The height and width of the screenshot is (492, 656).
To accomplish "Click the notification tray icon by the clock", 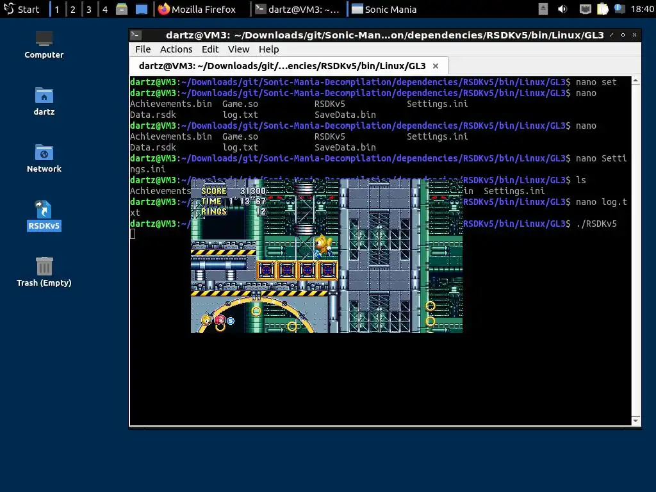I will (619, 9).
